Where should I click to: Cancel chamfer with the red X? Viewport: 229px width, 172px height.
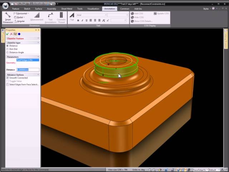[x=11, y=34]
